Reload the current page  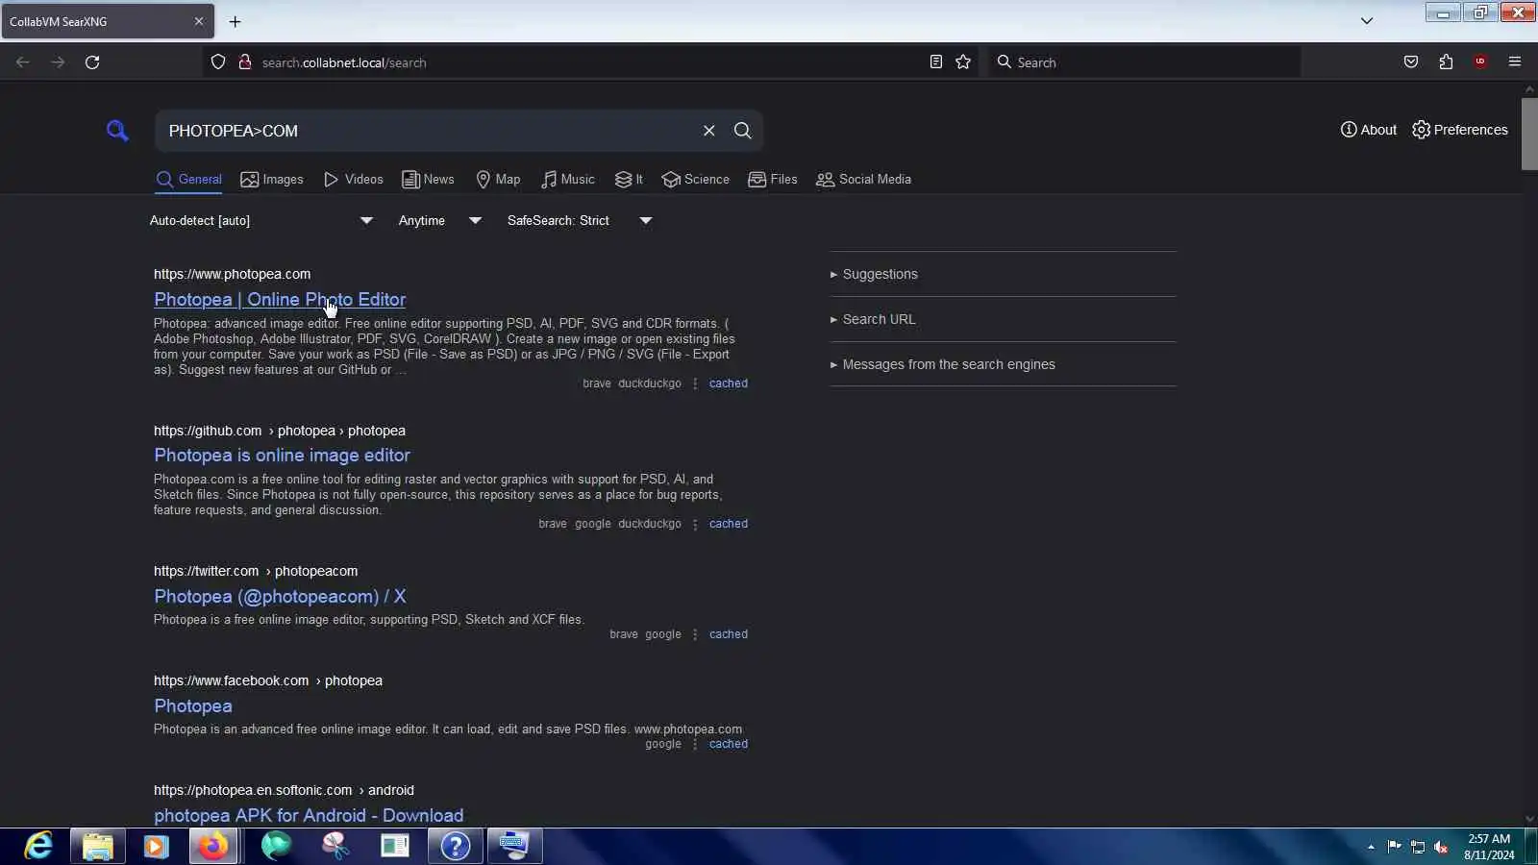92,62
